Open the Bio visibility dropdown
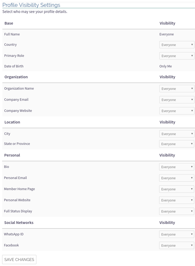 coord(177,167)
